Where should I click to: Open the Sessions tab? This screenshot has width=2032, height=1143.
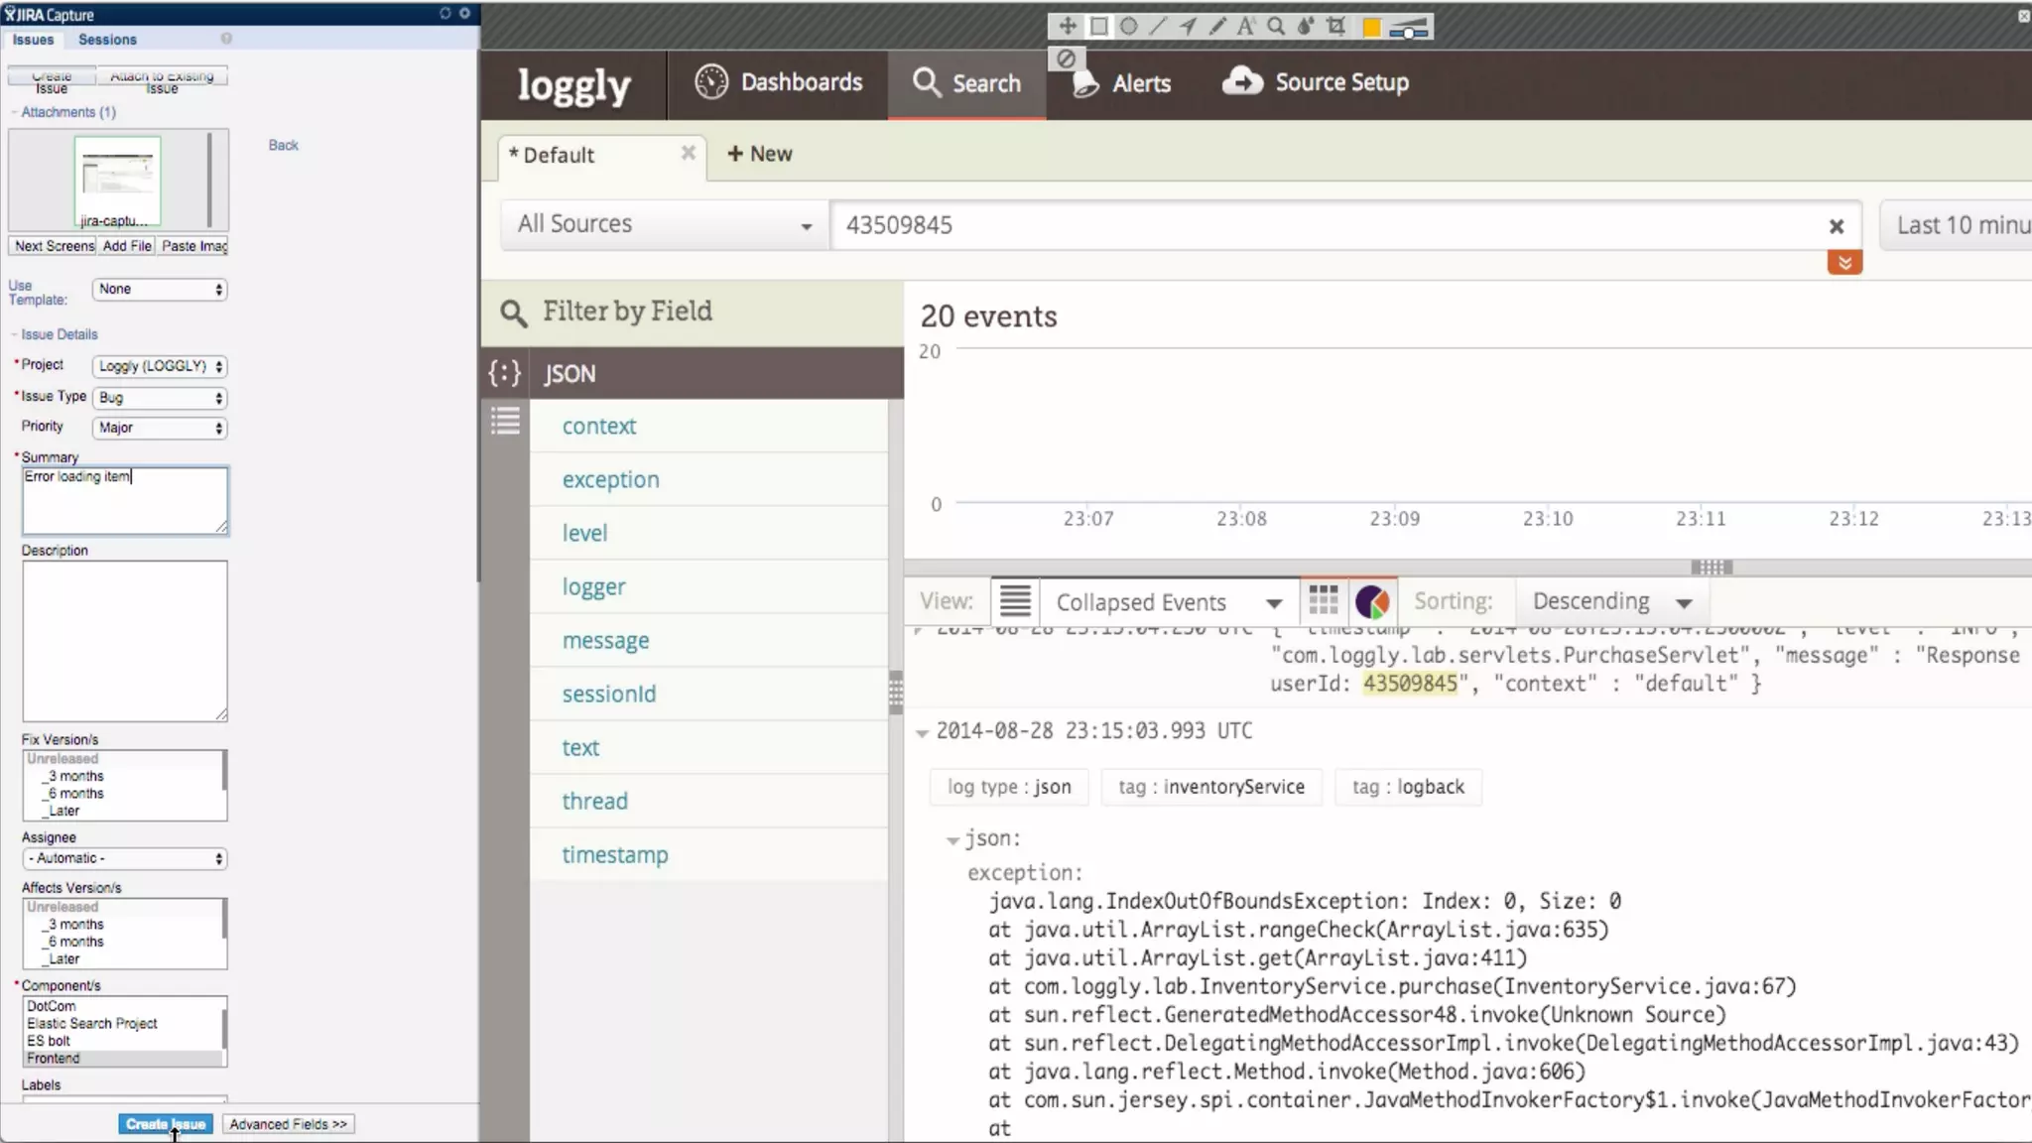coord(107,40)
